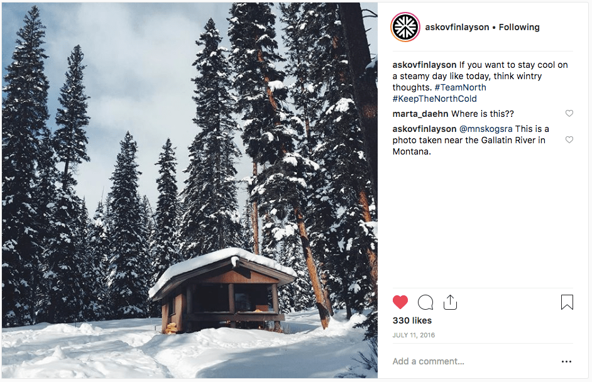Focus the Add a comment field
The width and height of the screenshot is (592, 382).
pyautogui.click(x=474, y=361)
